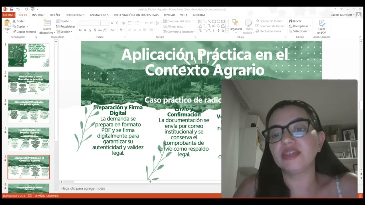Switch to the INSERTAR tab
Image resolution: width=365 pixels, height=205 pixels.
click(x=38, y=15)
